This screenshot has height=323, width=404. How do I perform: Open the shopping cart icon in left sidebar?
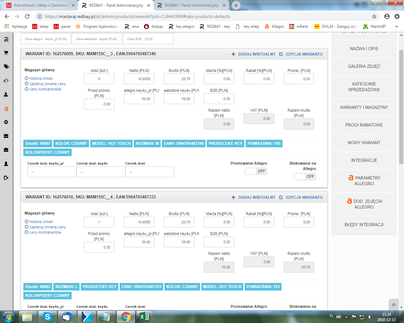(6, 53)
